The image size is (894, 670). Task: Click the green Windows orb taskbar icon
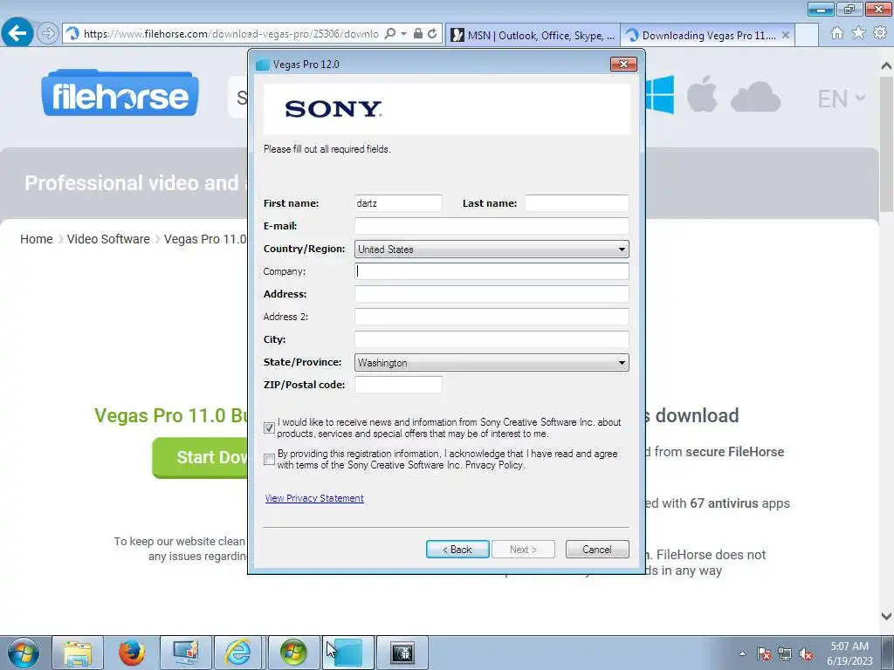pos(293,653)
